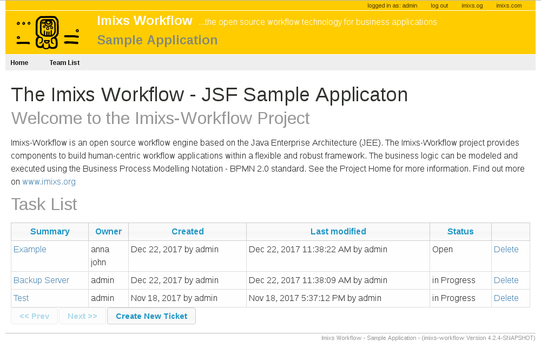Click the log out link
This screenshot has width=541, height=360.
point(439,5)
